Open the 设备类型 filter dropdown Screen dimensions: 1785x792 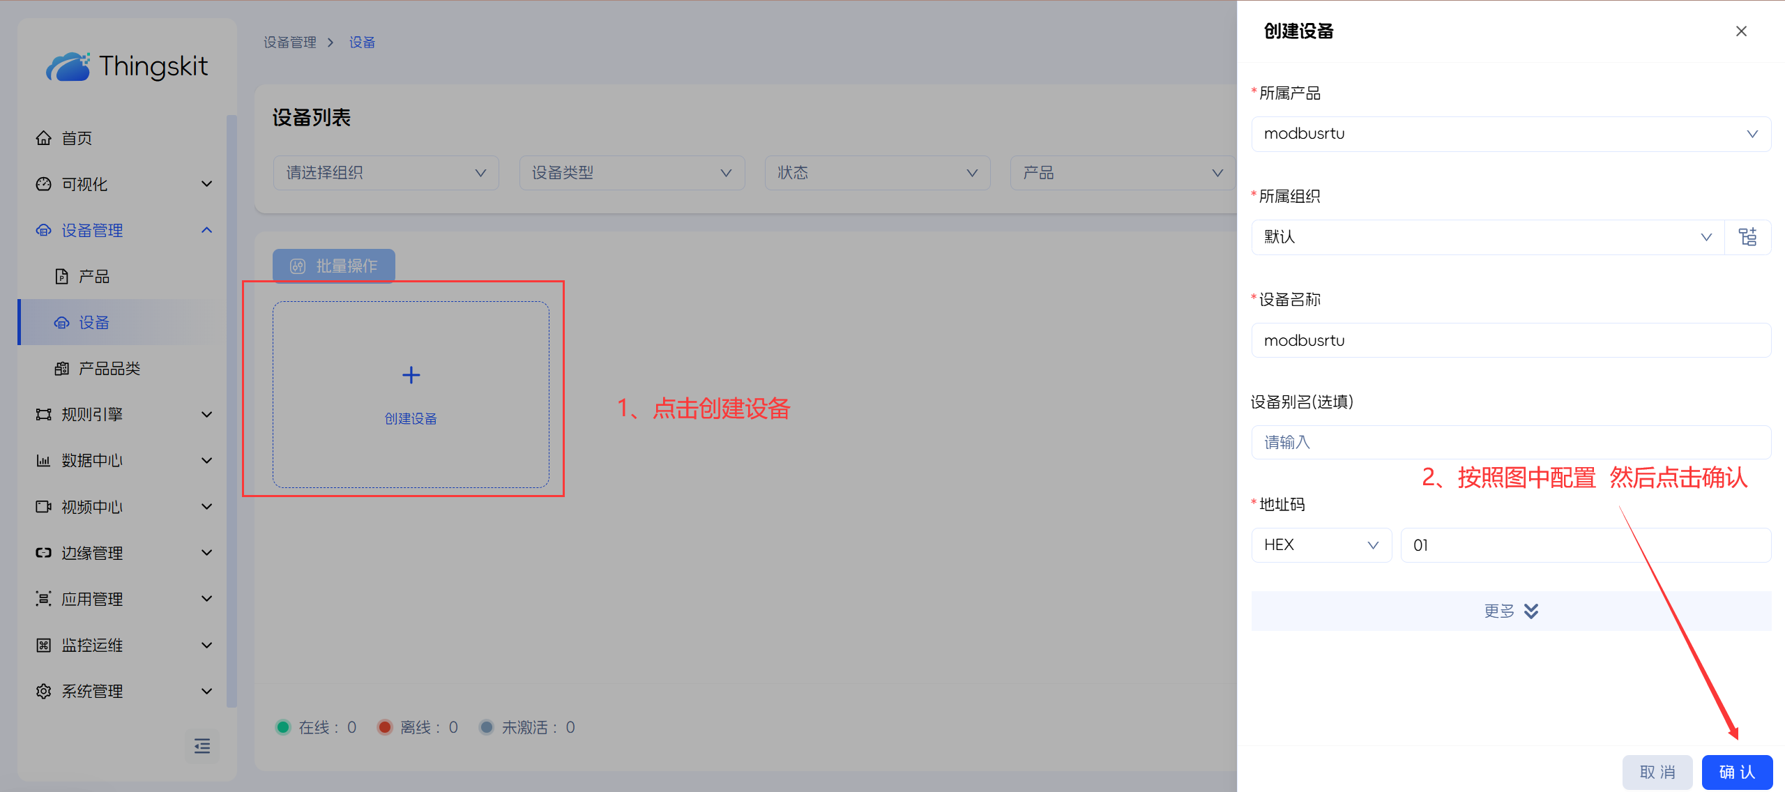[632, 173]
